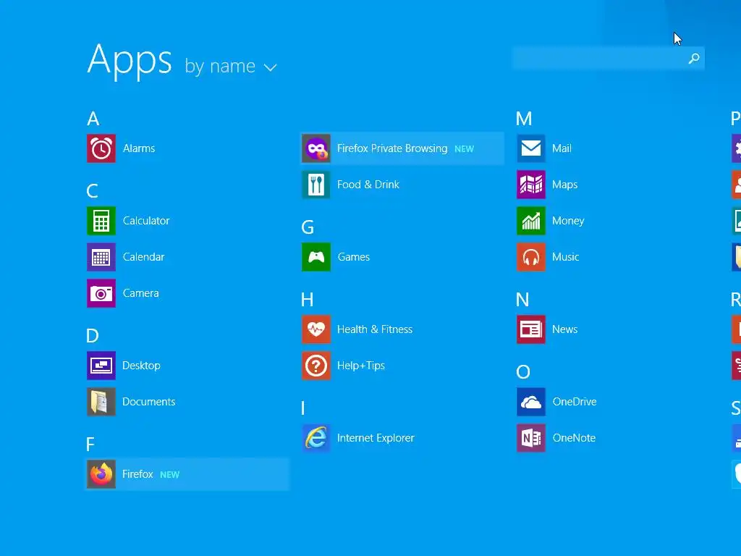Click the 'OneNote' label text
This screenshot has height=556, width=741.
574,438
